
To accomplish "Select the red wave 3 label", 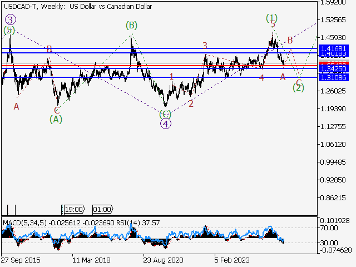I will pyautogui.click(x=205, y=46).
